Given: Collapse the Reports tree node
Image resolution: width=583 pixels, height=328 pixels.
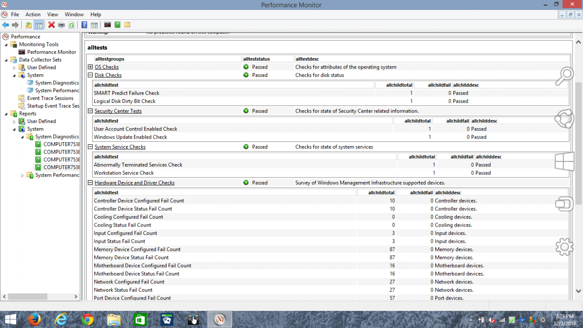Looking at the screenshot, I should pos(6,114).
